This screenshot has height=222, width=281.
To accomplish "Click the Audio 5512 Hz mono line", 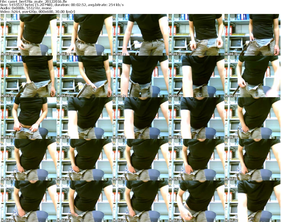I will [26, 8].
